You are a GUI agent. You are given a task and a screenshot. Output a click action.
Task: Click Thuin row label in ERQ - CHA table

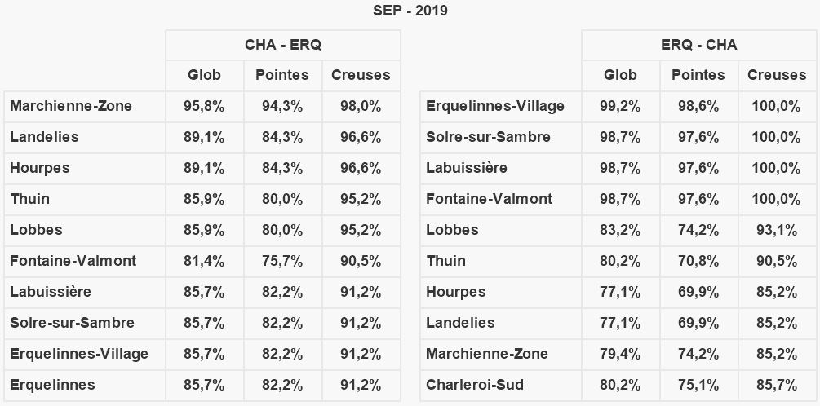tap(445, 261)
